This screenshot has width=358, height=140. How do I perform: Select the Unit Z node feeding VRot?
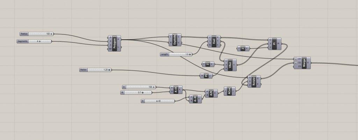[x=209, y=64]
